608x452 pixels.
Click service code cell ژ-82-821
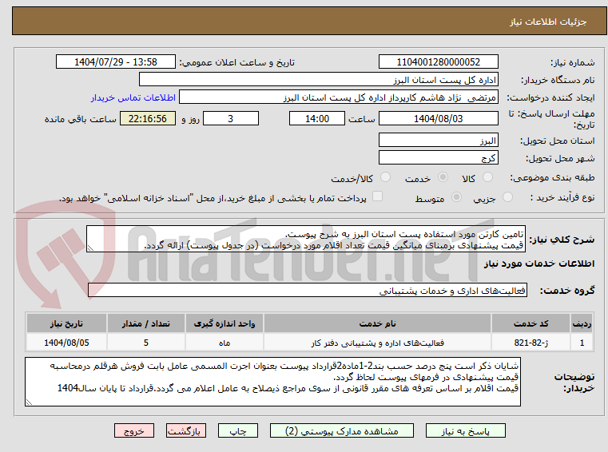click(x=531, y=343)
